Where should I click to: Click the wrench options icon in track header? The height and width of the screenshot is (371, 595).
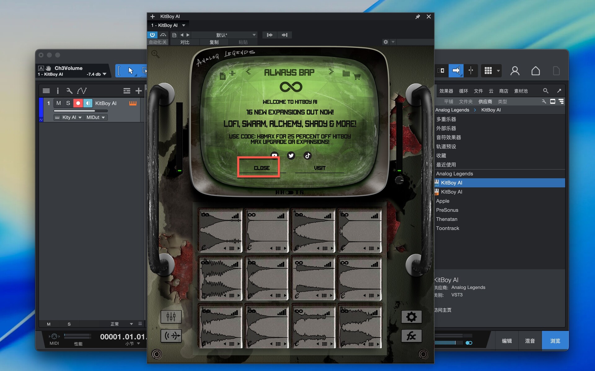(69, 91)
